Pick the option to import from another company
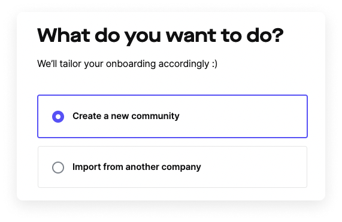The image size is (342, 222). [172, 167]
